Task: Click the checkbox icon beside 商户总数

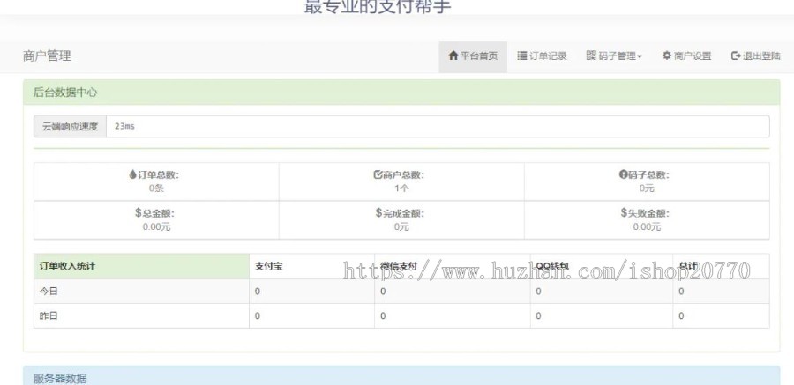Action: click(x=378, y=174)
